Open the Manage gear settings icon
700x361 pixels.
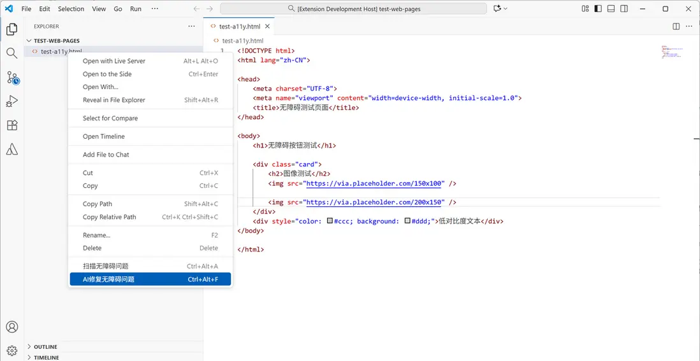click(x=11, y=350)
